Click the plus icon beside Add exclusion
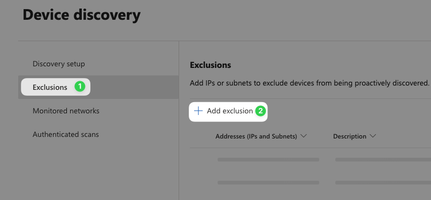The width and height of the screenshot is (431, 200). click(x=198, y=111)
